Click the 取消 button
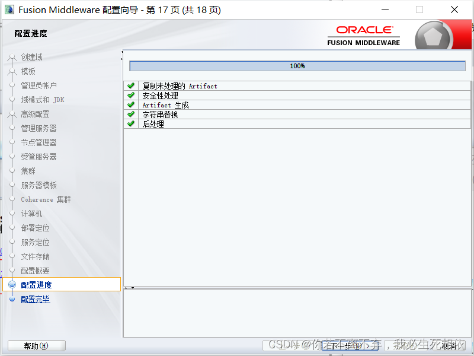Image resolution: width=474 pixels, height=356 pixels. (449, 345)
